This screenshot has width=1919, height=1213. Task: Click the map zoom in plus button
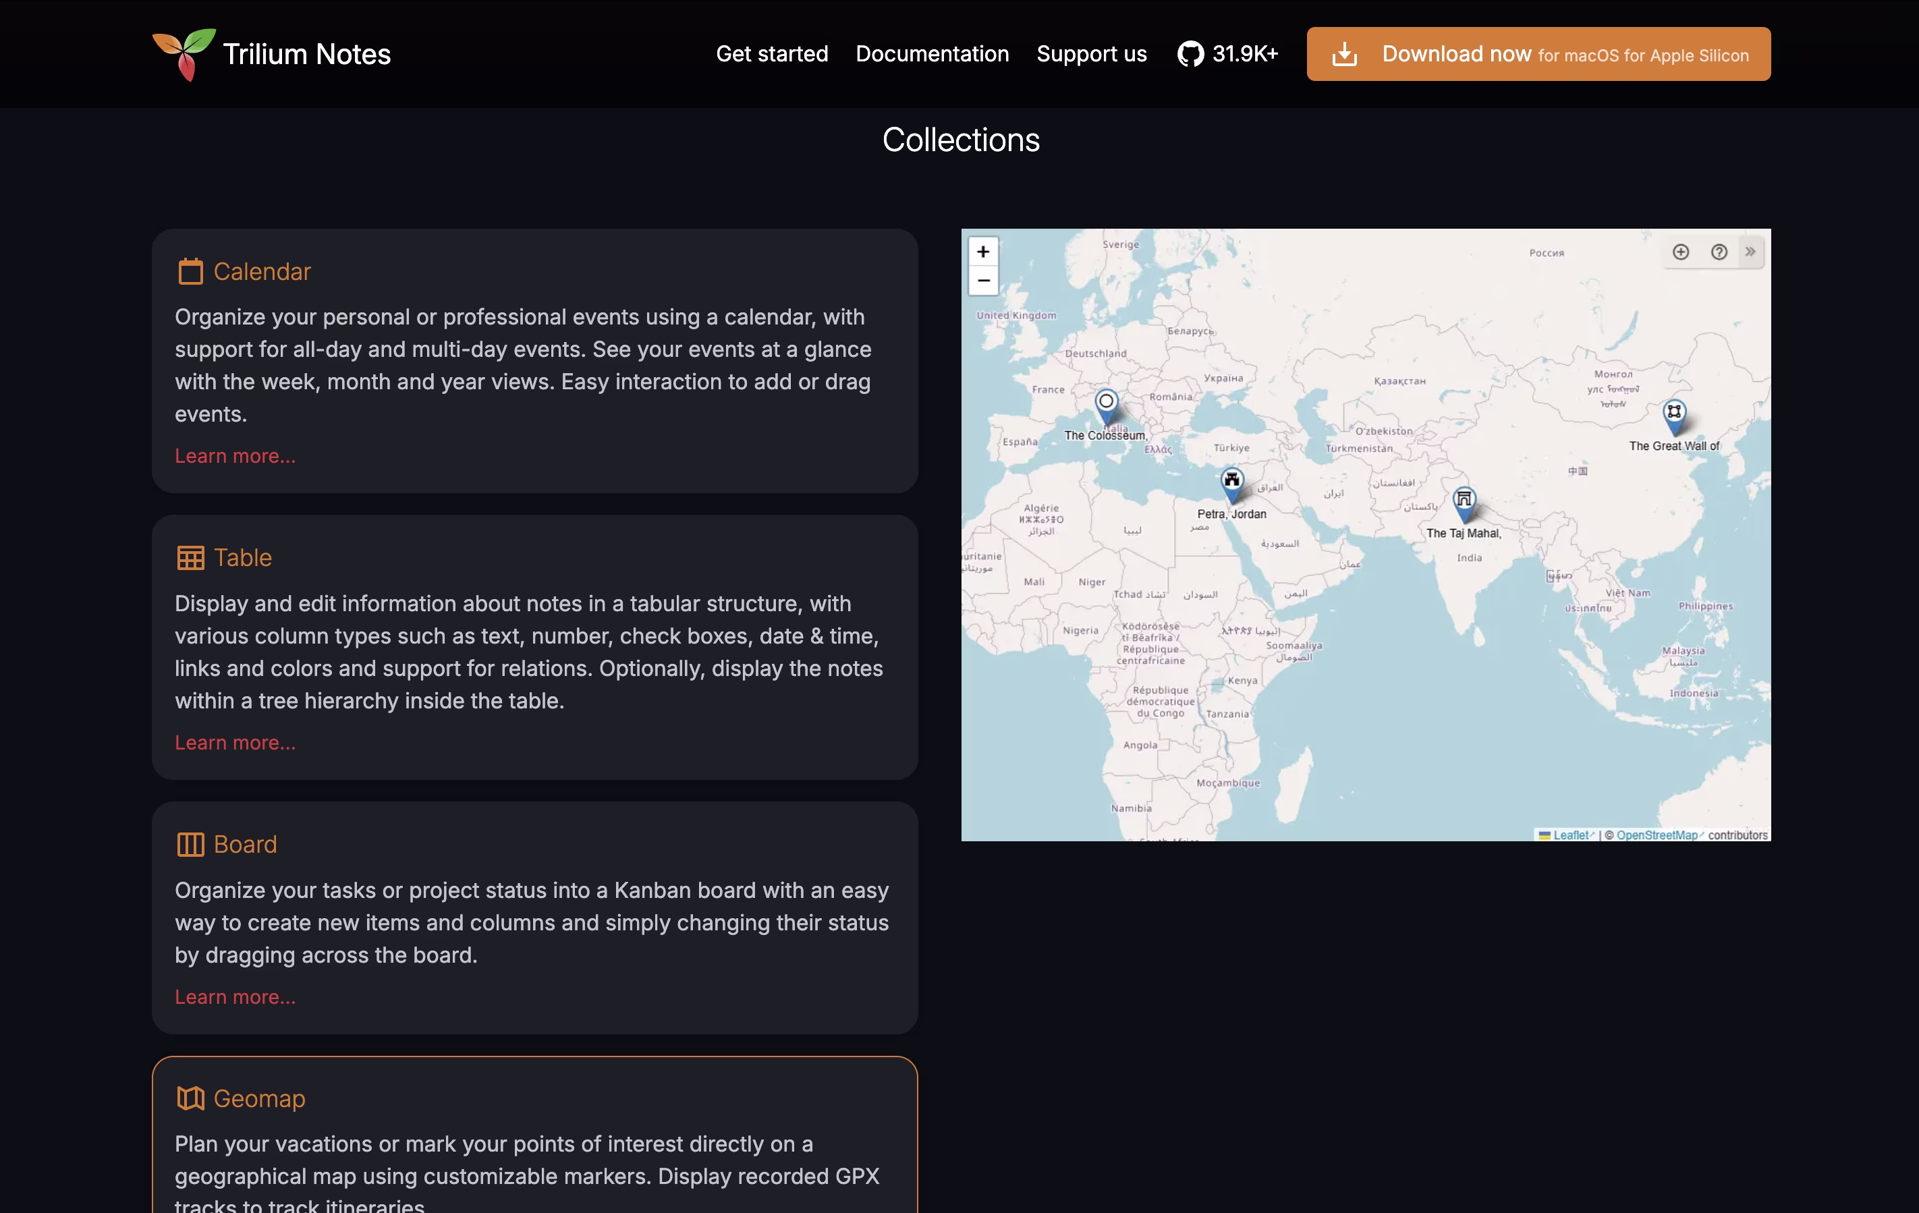click(983, 252)
